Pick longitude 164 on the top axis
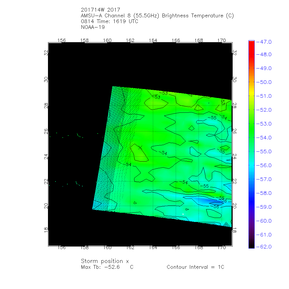 153,40
